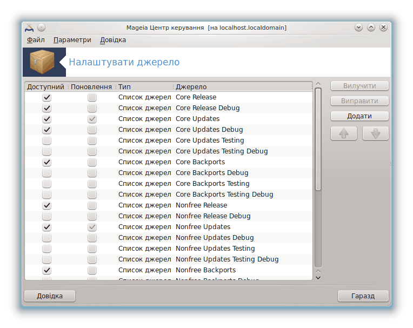Click the round pin button beside the title bar icon
413x328 pixels.
click(x=41, y=28)
